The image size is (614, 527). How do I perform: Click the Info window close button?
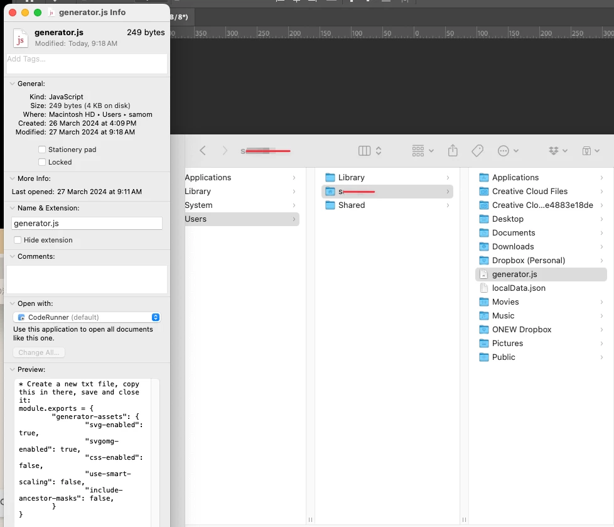point(13,13)
